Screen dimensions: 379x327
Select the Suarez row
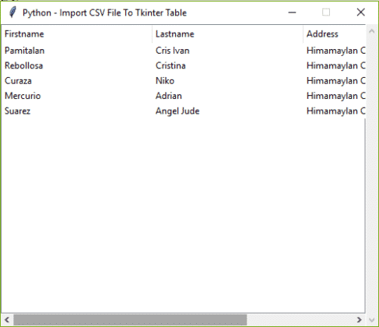184,111
